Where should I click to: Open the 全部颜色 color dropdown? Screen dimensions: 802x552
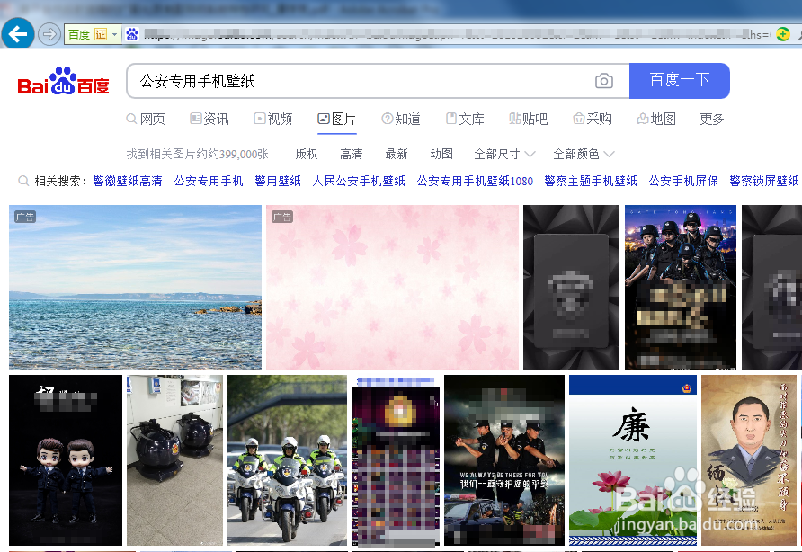(x=583, y=153)
